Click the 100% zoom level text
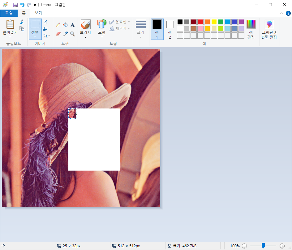This screenshot has height=250, width=292. pyautogui.click(x=235, y=246)
